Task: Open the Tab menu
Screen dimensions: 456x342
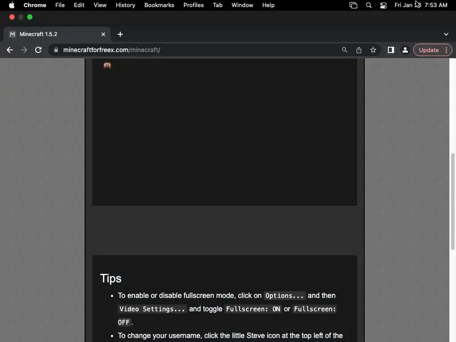Action: pos(218,5)
